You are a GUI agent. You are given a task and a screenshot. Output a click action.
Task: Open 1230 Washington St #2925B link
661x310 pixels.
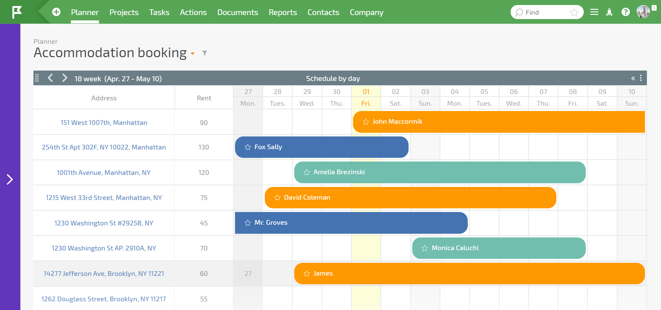tap(104, 223)
